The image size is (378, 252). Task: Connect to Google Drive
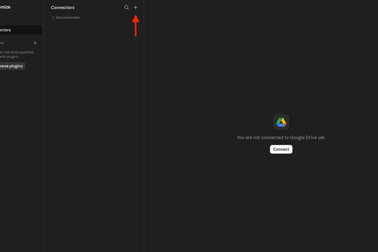click(x=281, y=149)
